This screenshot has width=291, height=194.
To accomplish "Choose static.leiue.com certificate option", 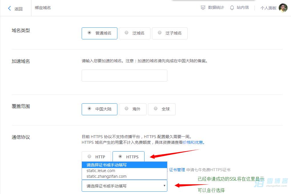I will [x=124, y=171].
